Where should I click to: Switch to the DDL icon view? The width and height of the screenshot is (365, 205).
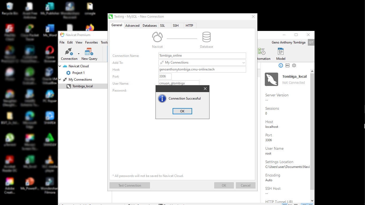(x=288, y=65)
